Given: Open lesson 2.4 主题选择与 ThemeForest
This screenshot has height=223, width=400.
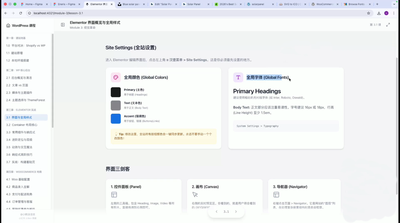Looking at the screenshot, I should pyautogui.click(x=26, y=100).
